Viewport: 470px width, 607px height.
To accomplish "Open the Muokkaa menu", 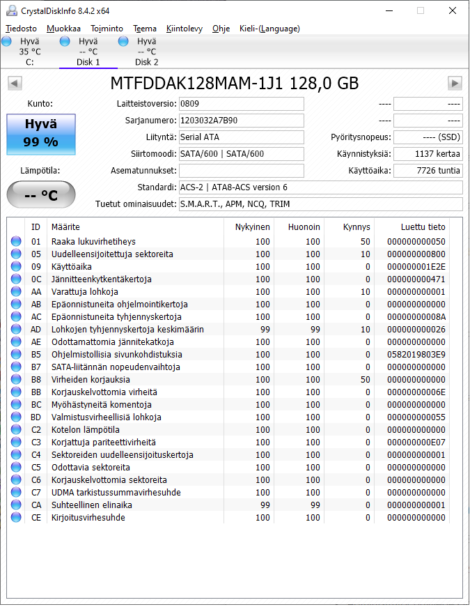I will point(63,29).
